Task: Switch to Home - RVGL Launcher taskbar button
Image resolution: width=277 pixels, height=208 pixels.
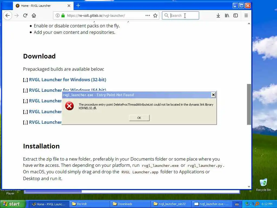Action: [x=49, y=204]
